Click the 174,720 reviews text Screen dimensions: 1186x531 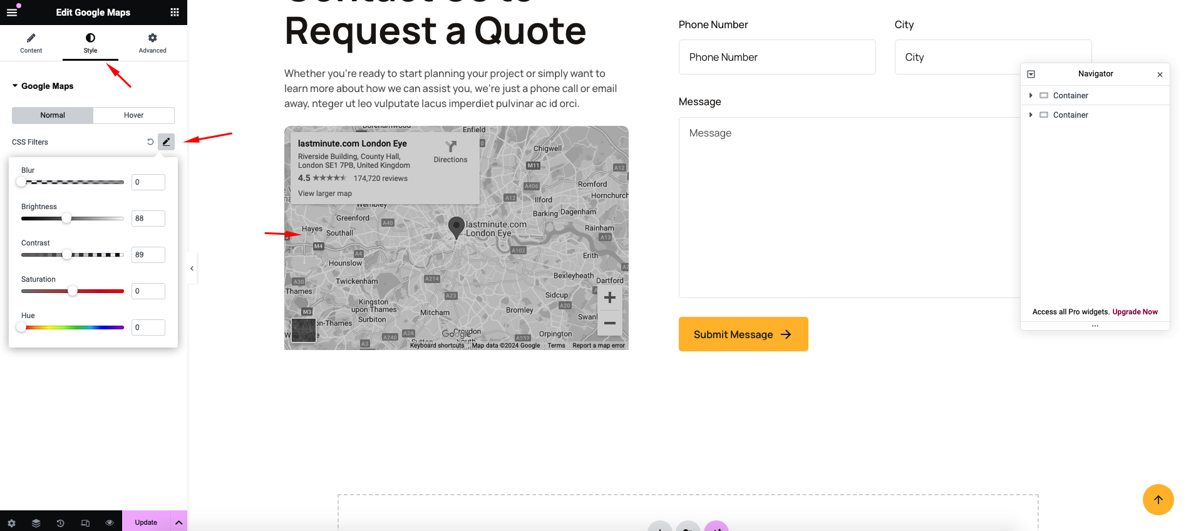point(380,178)
